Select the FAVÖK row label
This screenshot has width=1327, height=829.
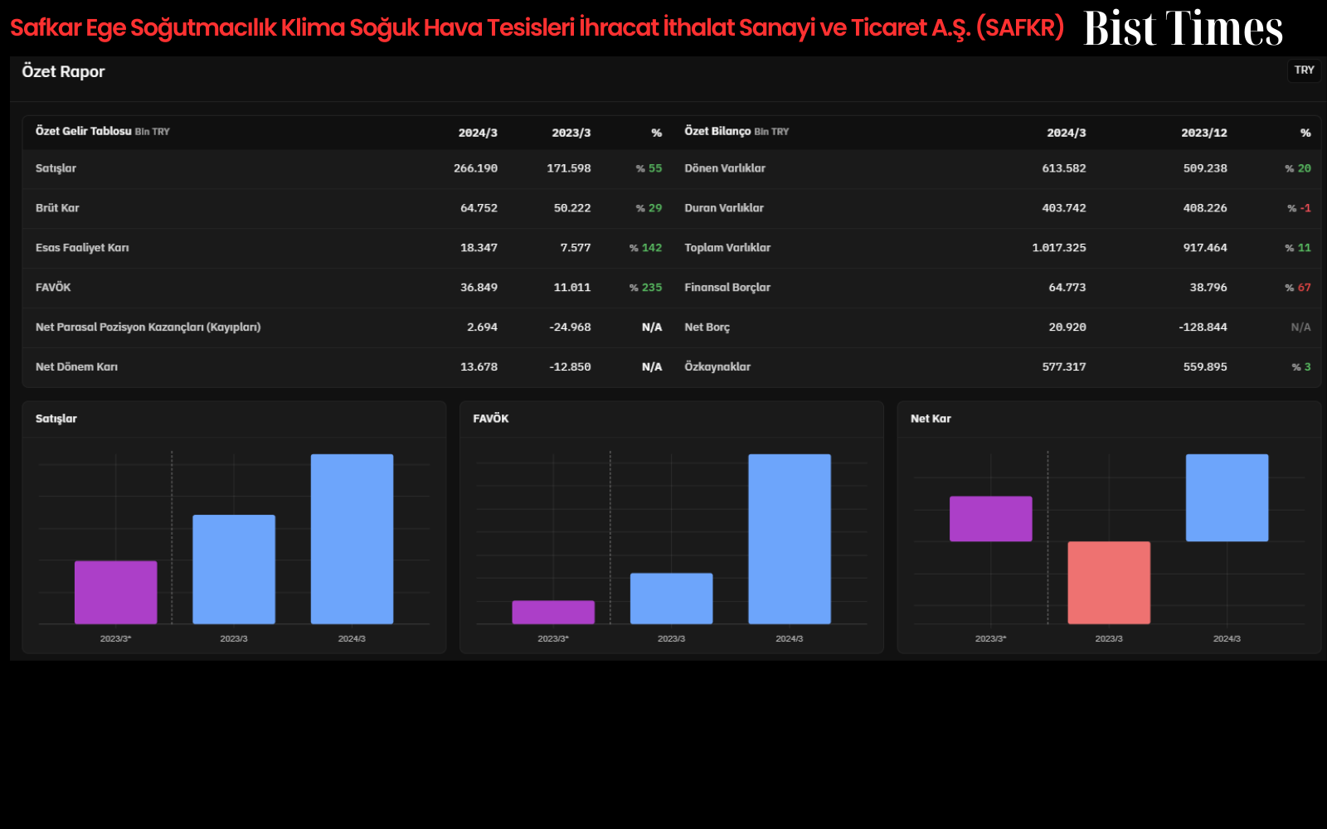click(53, 288)
